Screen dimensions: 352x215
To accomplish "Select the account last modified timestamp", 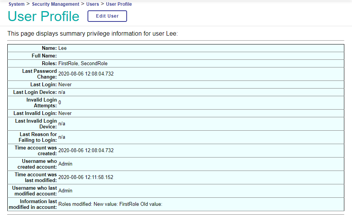I will click(86, 177).
